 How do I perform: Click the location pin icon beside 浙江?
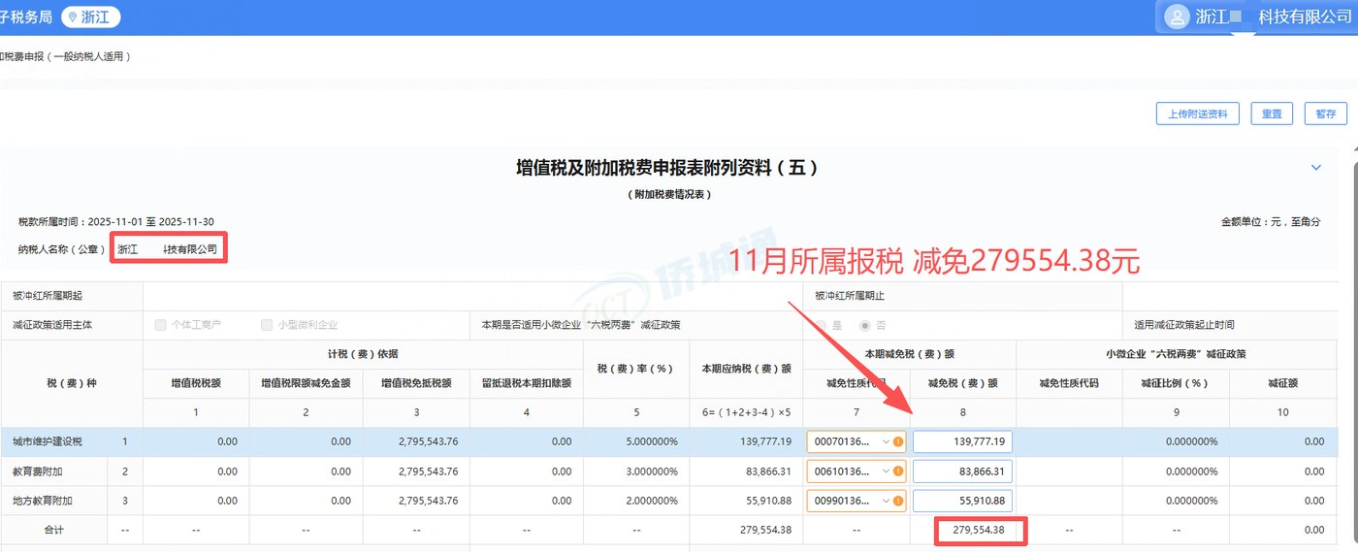click(x=73, y=16)
